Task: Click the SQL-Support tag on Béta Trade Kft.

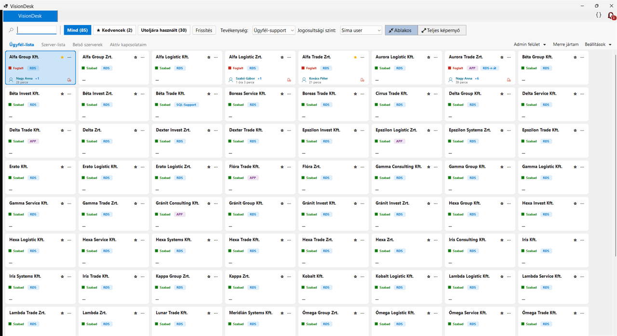Action: pyautogui.click(x=187, y=105)
